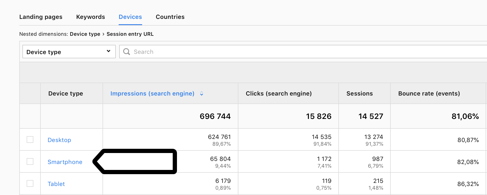Open the Smartphone device link
The height and width of the screenshot is (195, 487).
pos(65,162)
